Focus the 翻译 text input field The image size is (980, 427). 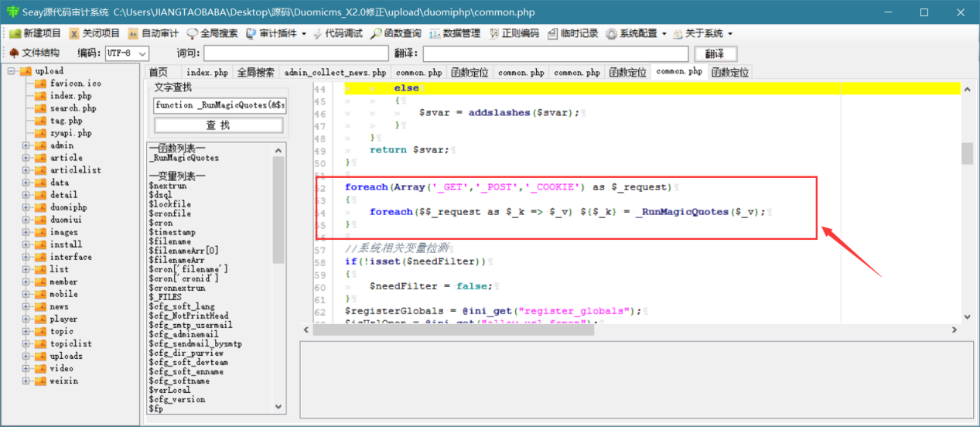point(555,53)
